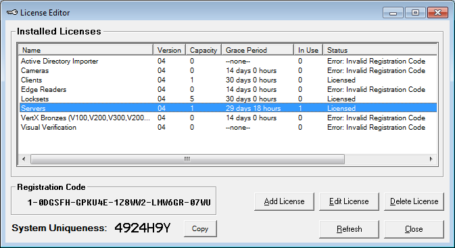Select the Visual Verification license row

[228, 127]
